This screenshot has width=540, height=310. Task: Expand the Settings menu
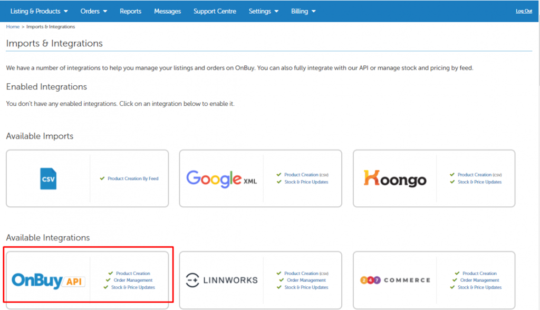[x=263, y=11]
